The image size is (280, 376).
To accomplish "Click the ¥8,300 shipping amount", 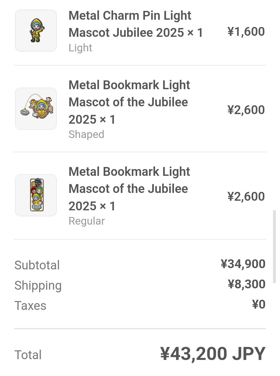I will pos(246,284).
